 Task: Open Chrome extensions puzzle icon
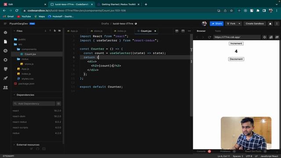click(x=258, y=11)
